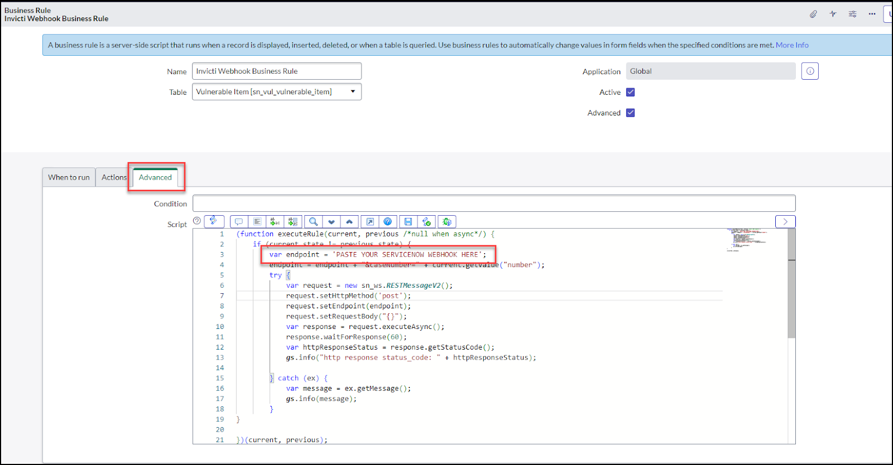Open the personalize form sliders icon

point(852,14)
